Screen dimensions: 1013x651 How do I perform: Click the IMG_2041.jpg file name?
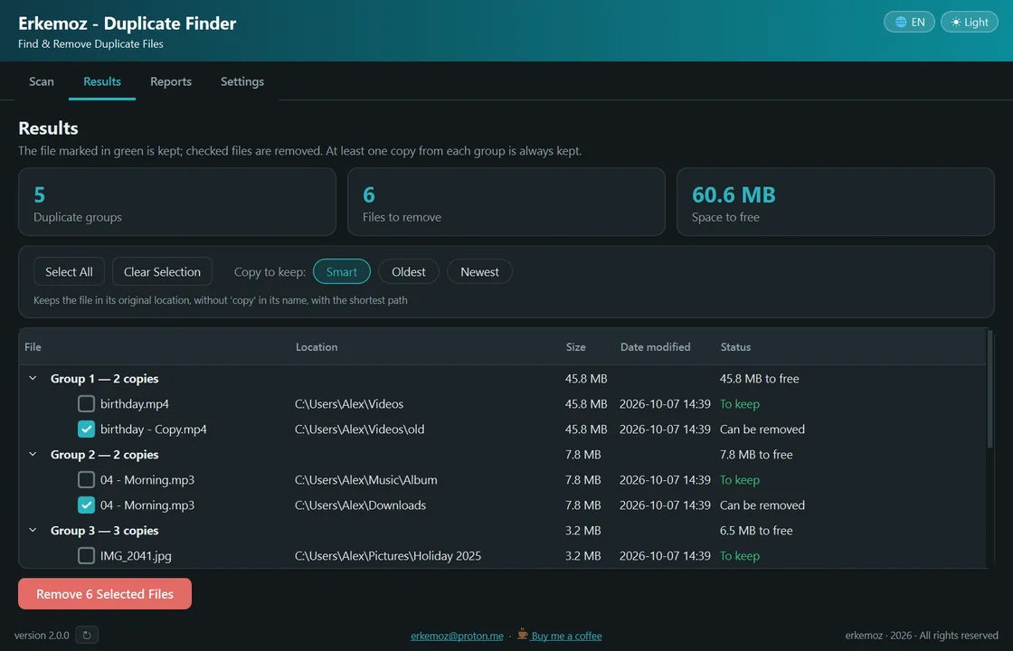click(136, 556)
